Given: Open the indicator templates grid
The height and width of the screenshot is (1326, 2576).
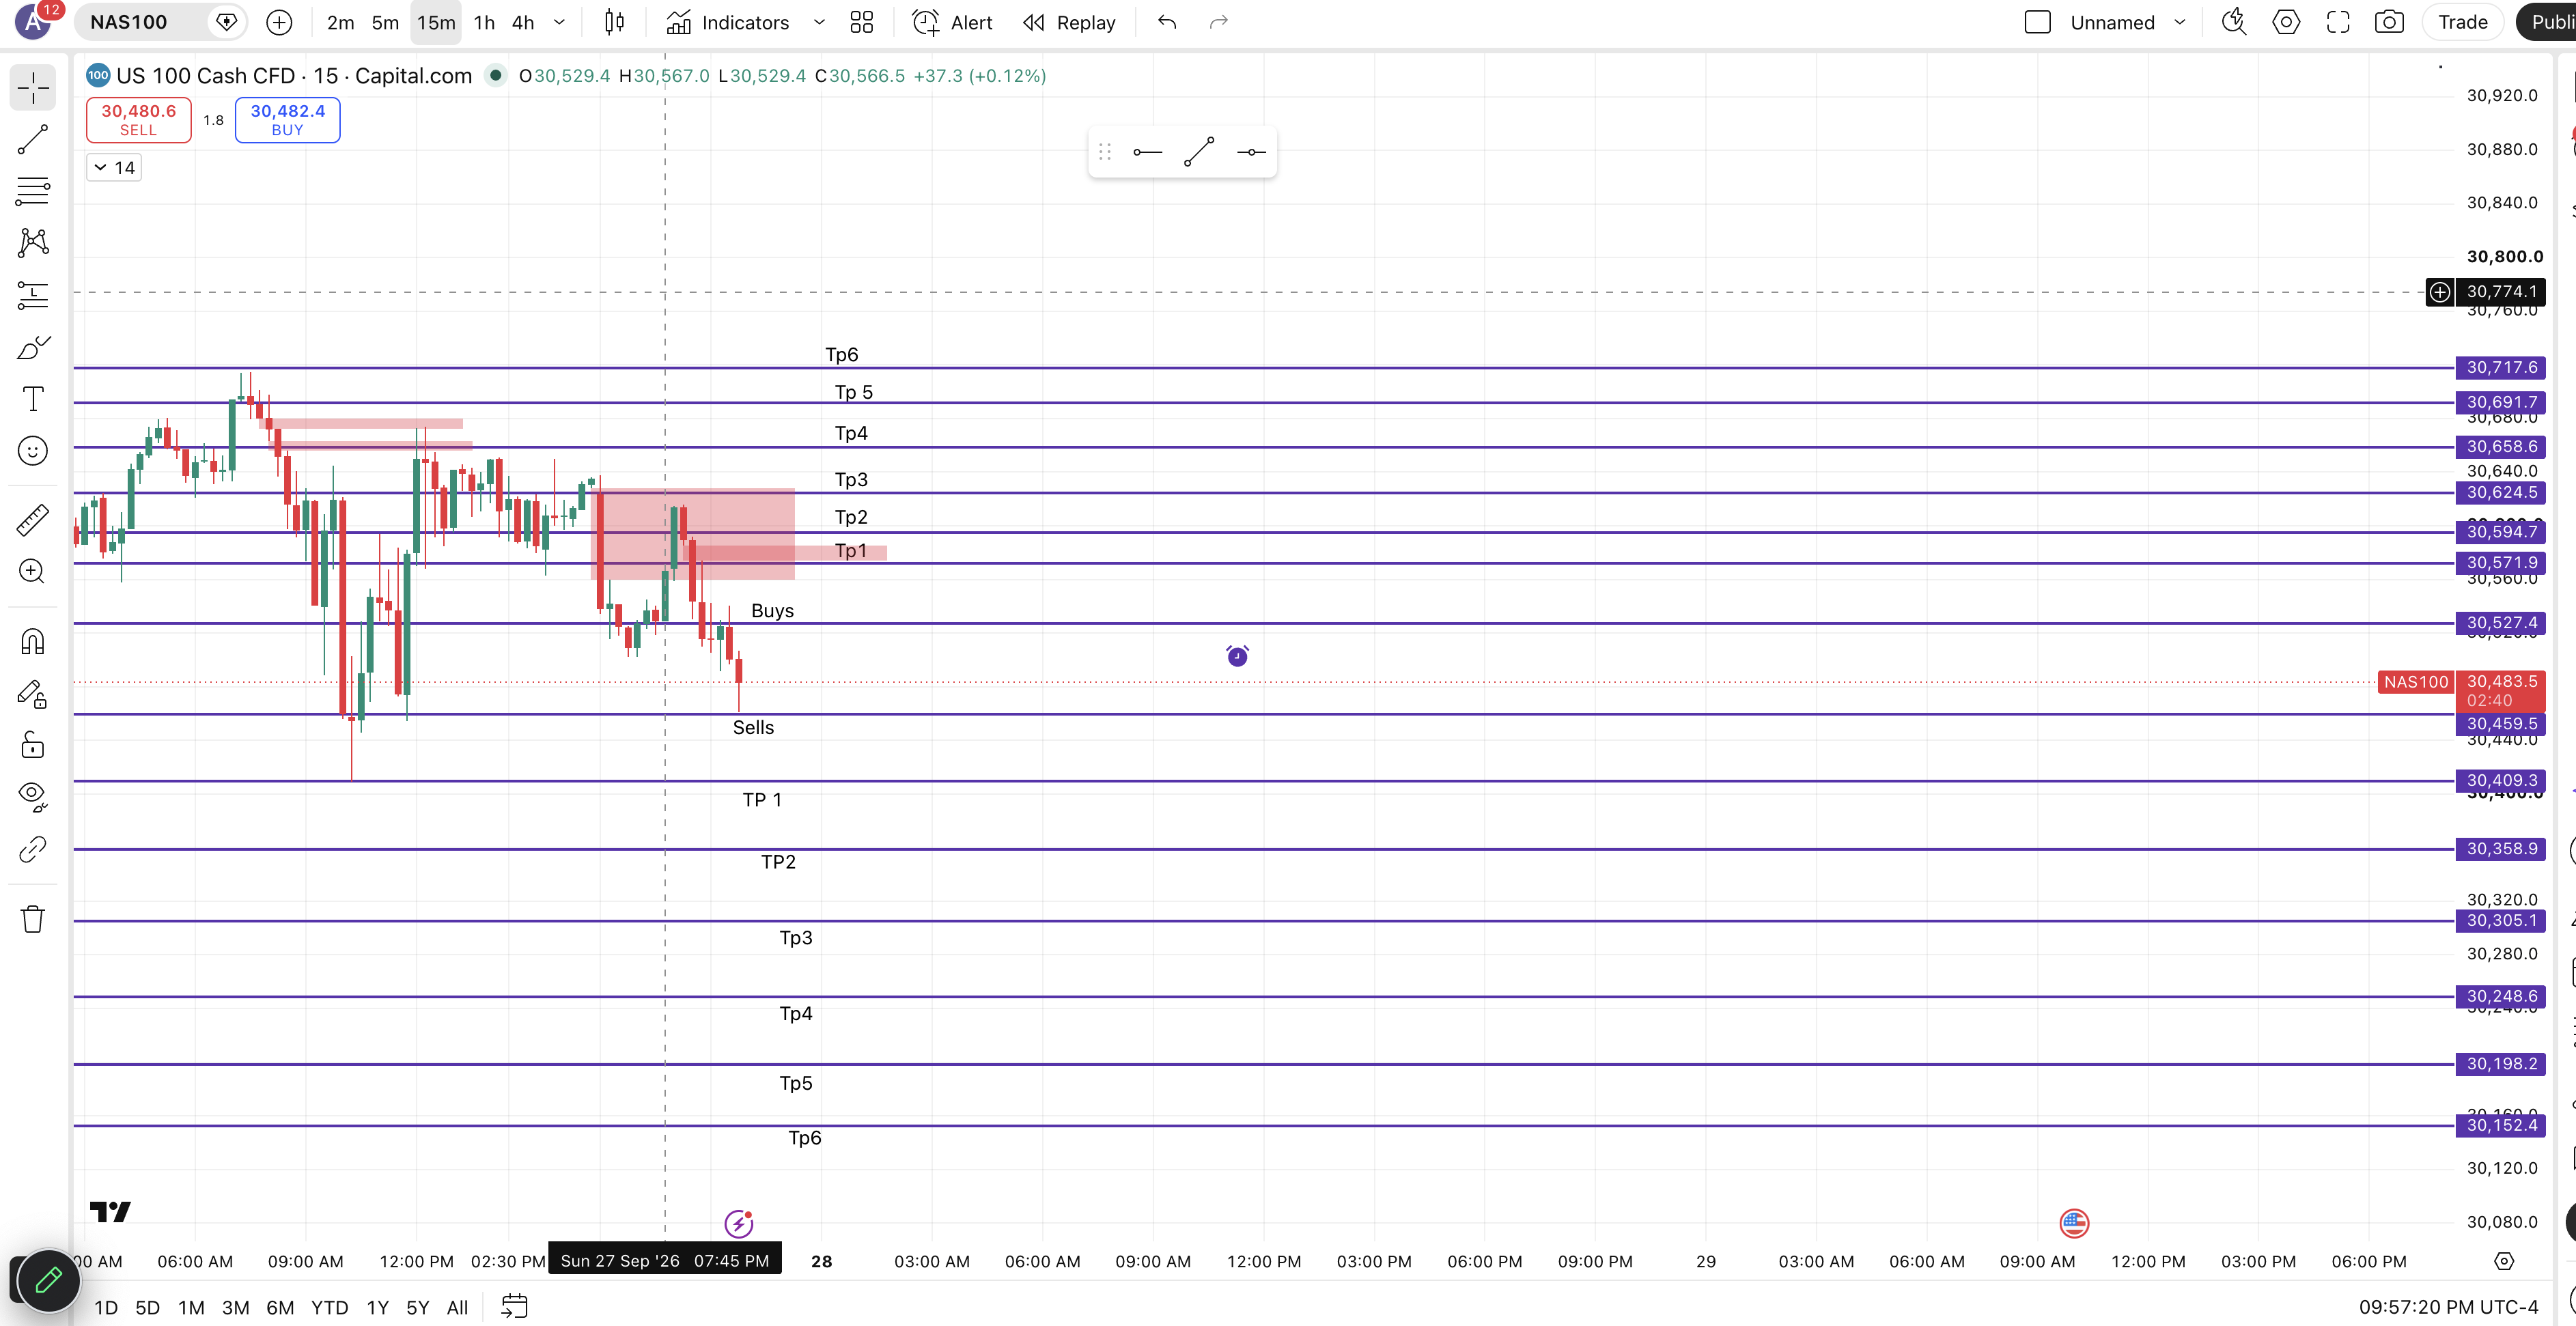Looking at the screenshot, I should click(862, 22).
